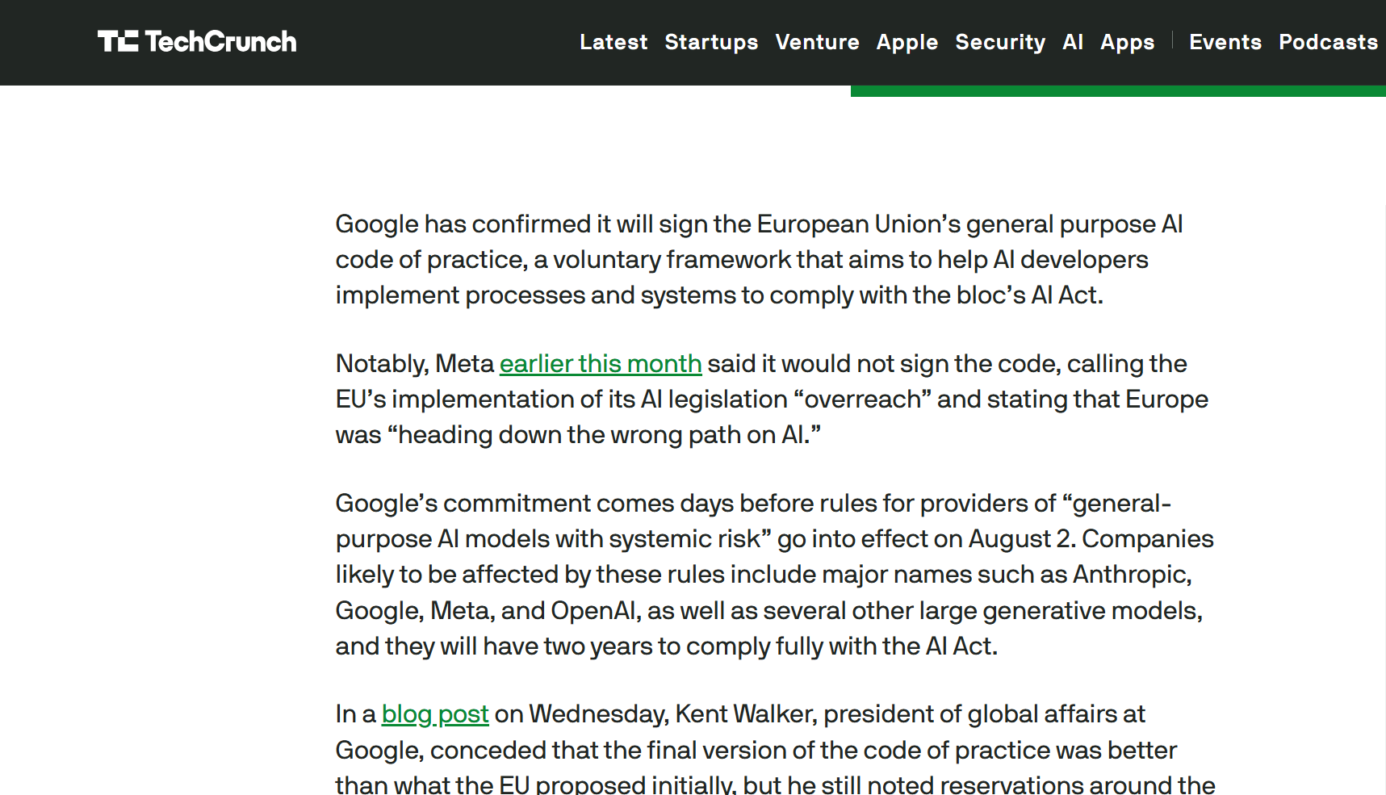Go to the Startups section
Screen dimensions: 1386x795
(x=711, y=42)
